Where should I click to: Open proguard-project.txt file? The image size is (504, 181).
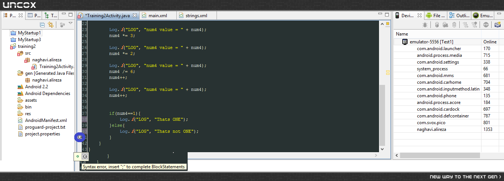pyautogui.click(x=41, y=127)
